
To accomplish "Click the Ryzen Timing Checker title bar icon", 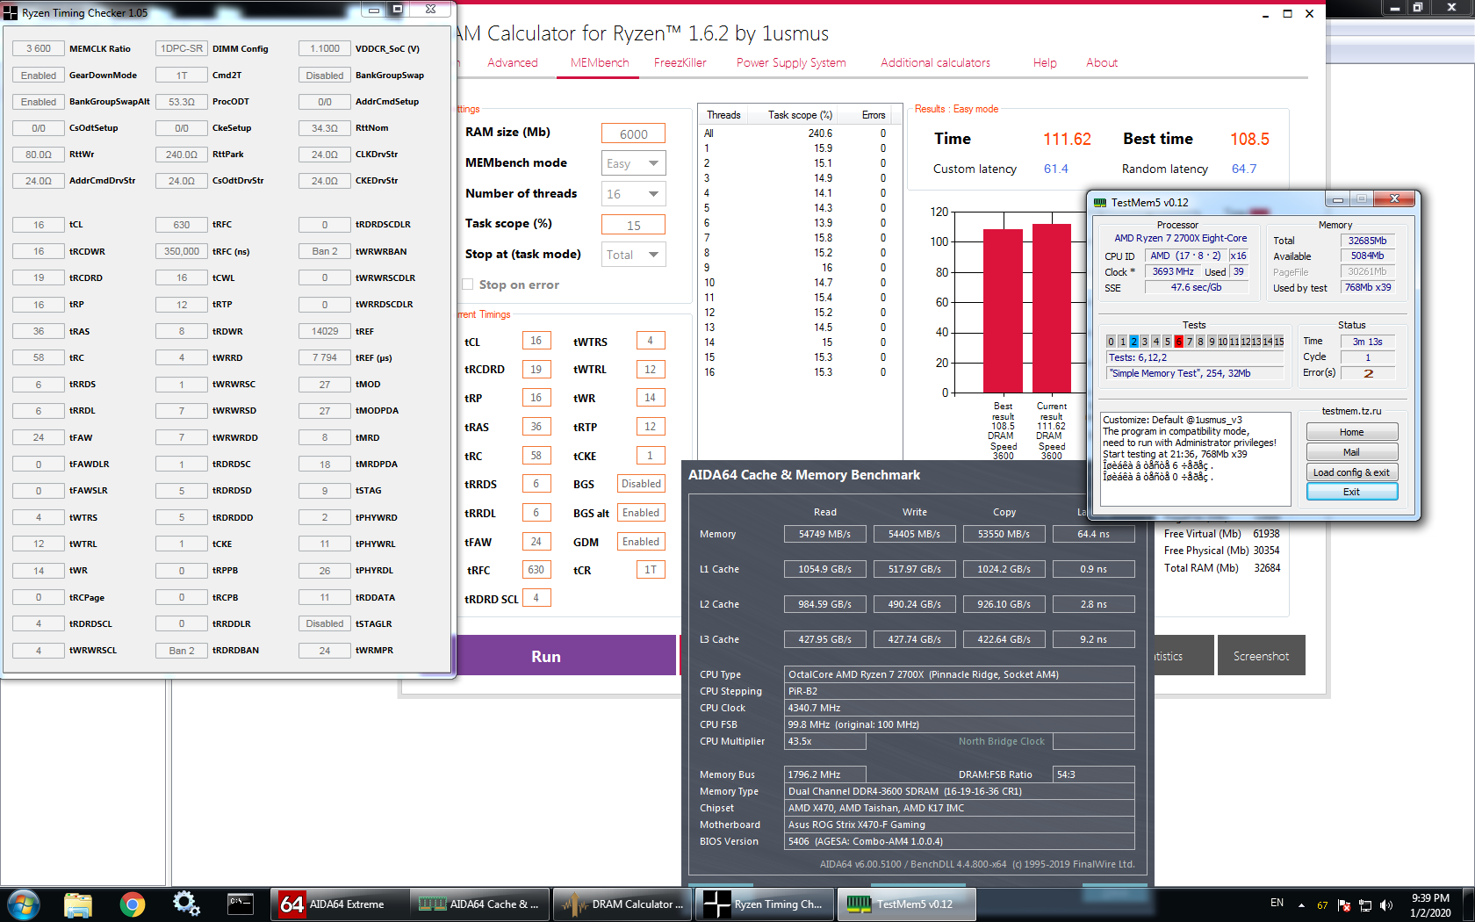I will (x=11, y=12).
